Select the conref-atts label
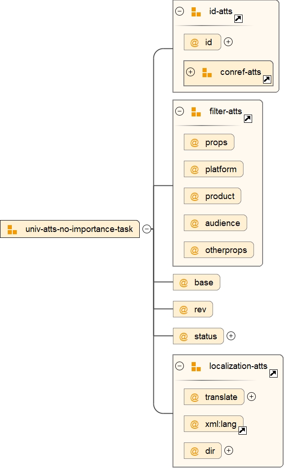 (241, 72)
